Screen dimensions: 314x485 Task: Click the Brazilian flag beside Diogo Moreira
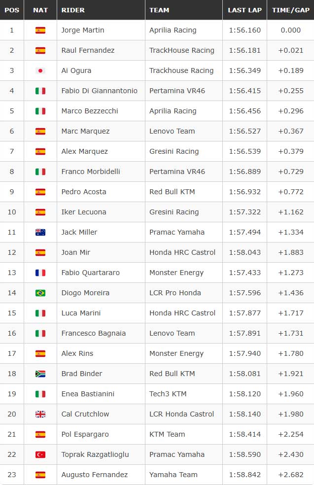[40, 293]
